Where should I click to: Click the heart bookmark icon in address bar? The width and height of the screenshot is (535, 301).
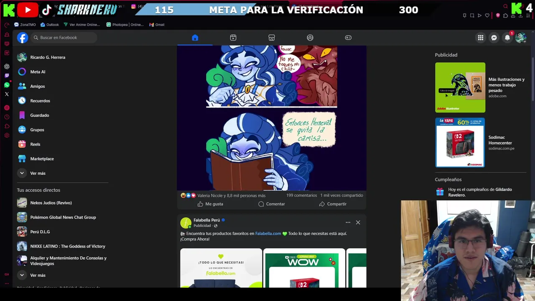tap(487, 15)
